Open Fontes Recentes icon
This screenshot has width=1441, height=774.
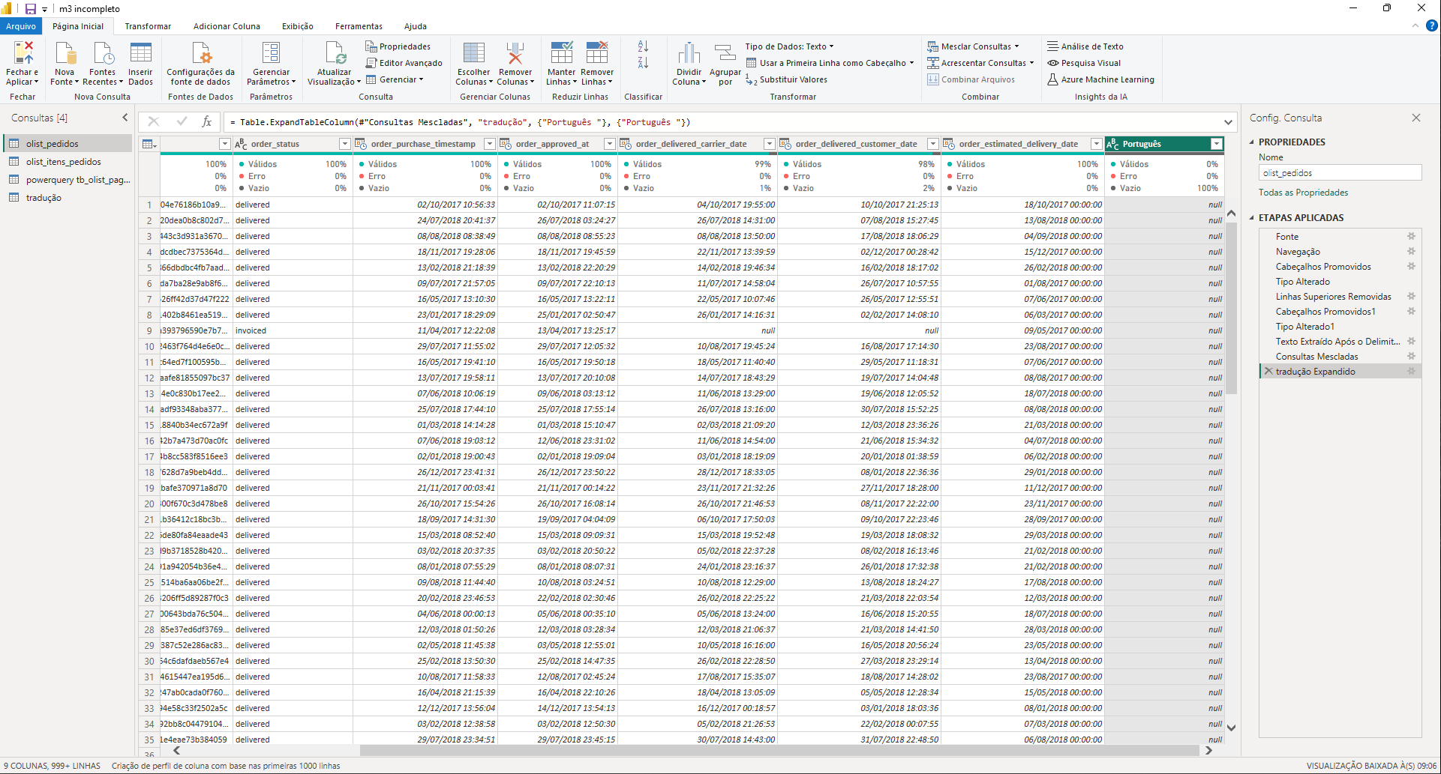[x=103, y=54]
